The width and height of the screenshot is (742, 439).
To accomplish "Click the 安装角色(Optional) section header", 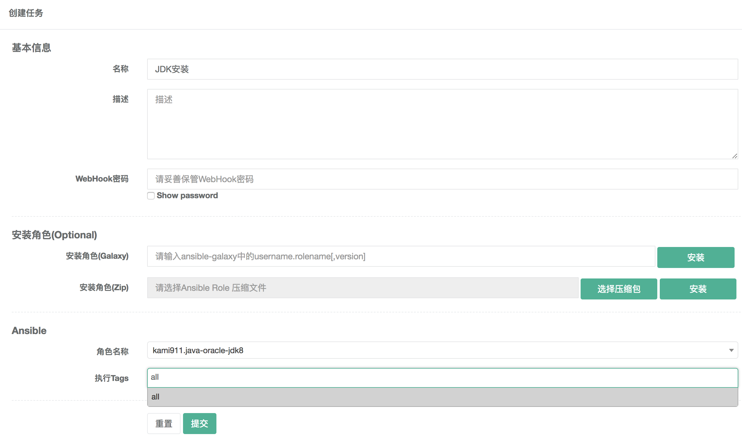I will click(54, 235).
